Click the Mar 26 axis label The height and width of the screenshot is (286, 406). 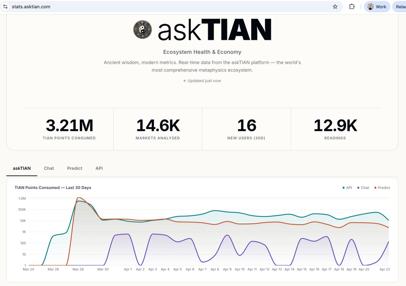tap(53, 269)
